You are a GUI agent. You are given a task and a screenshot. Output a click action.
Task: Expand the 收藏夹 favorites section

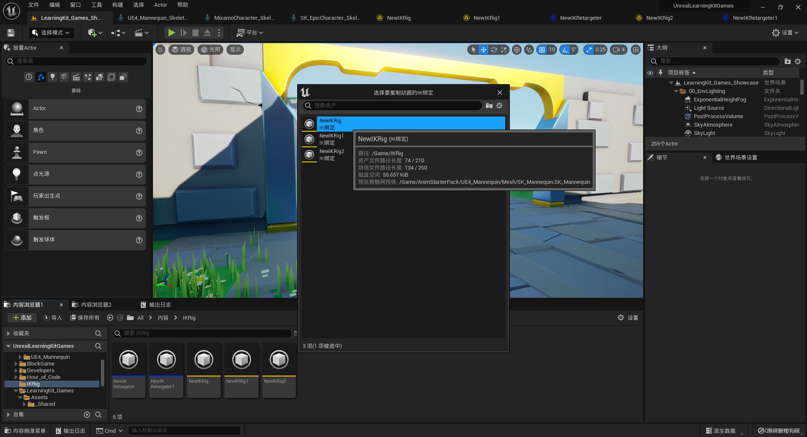pos(8,334)
